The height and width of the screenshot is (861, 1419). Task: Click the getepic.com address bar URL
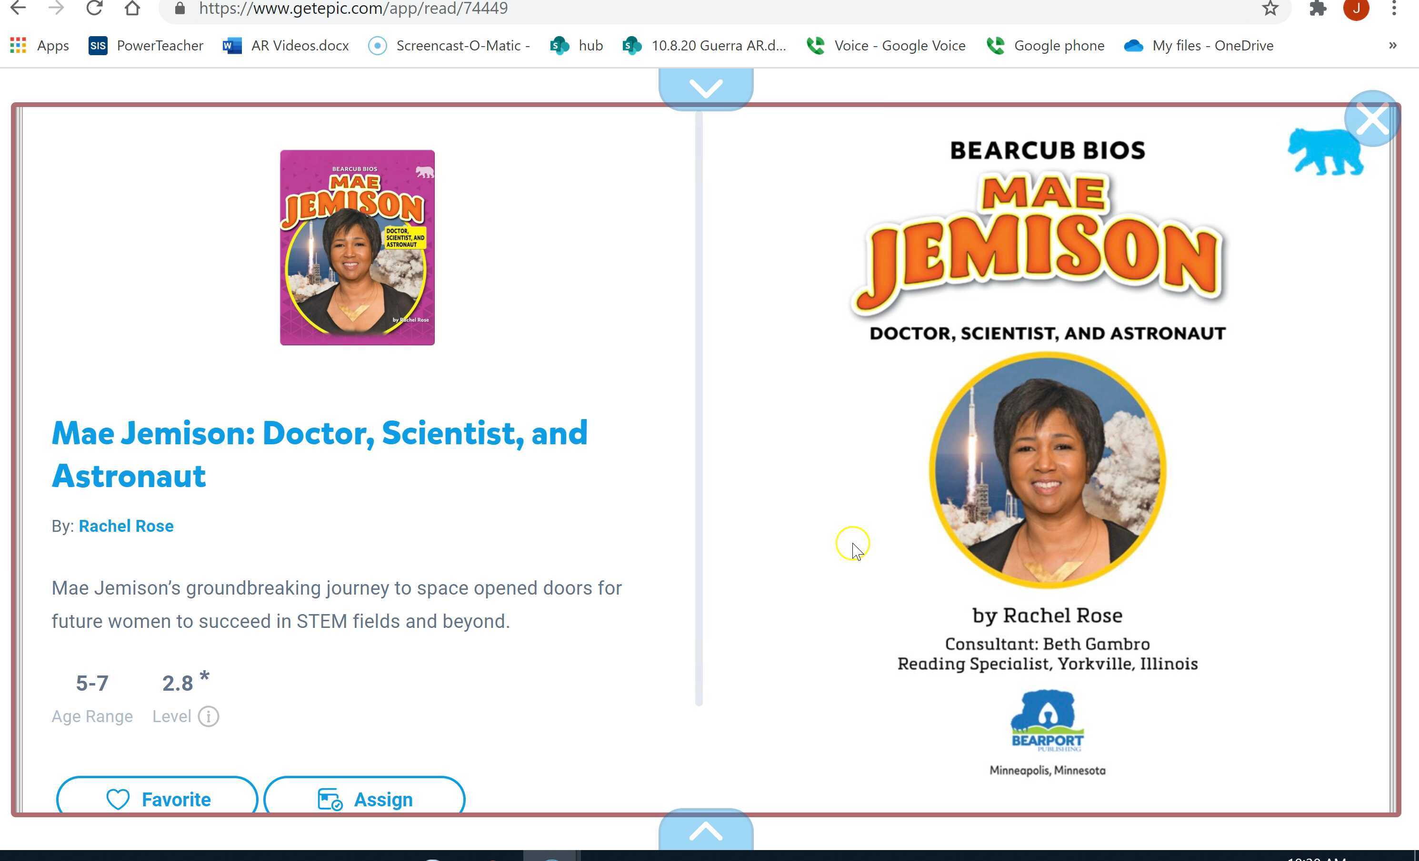tap(353, 9)
